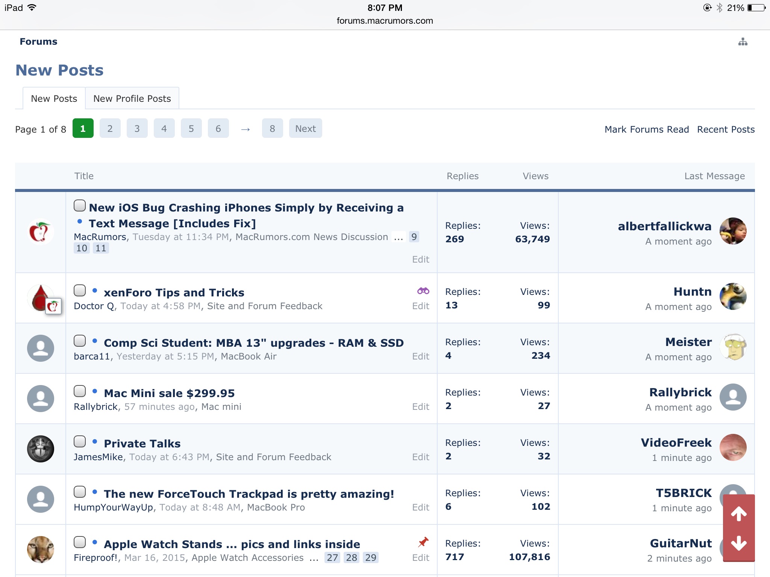The height and width of the screenshot is (577, 770).
Task: Open Huntn's avatar image
Action: 733,296
